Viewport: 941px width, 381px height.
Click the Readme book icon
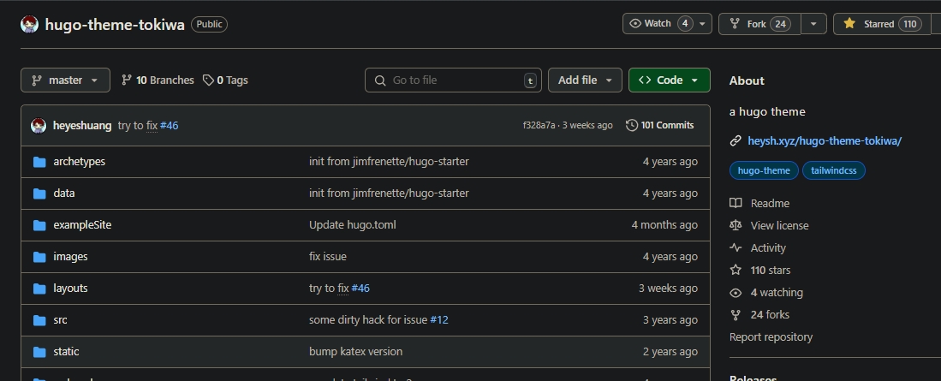tap(736, 203)
